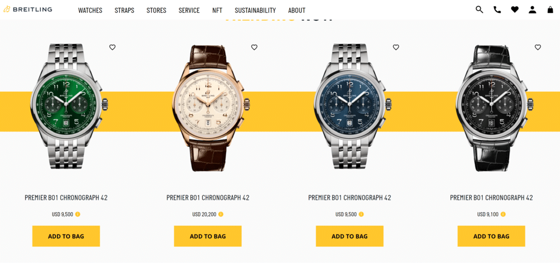Open the shopping bag icon
Screen dimensions: 560x263
point(550,10)
